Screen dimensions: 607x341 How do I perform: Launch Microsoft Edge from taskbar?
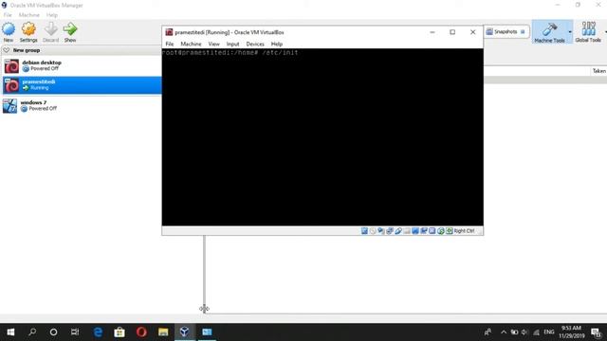tap(98, 332)
